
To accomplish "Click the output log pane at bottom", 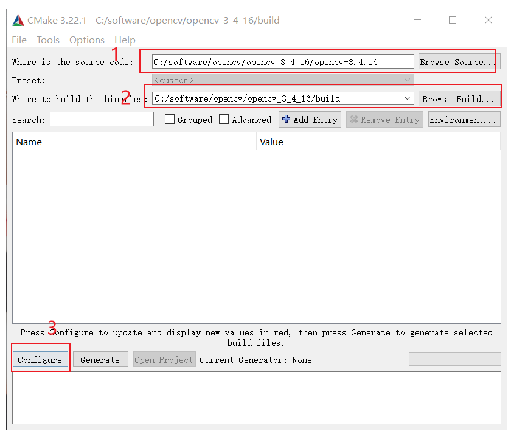I will pyautogui.click(x=257, y=397).
